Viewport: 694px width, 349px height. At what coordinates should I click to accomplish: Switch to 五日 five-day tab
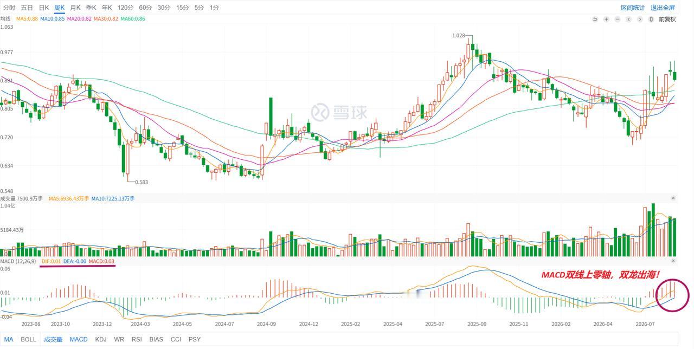(x=27, y=8)
